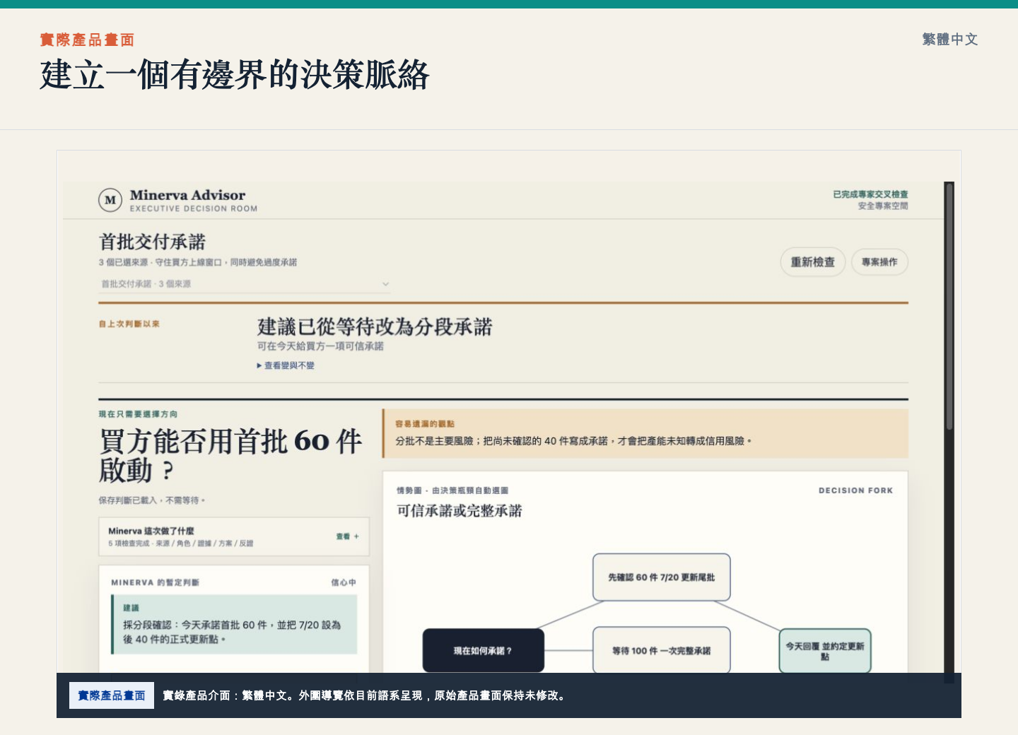Viewport: 1018px width, 735px height.
Task: Click the 實際產品畫面 caption badge
Action: (112, 695)
